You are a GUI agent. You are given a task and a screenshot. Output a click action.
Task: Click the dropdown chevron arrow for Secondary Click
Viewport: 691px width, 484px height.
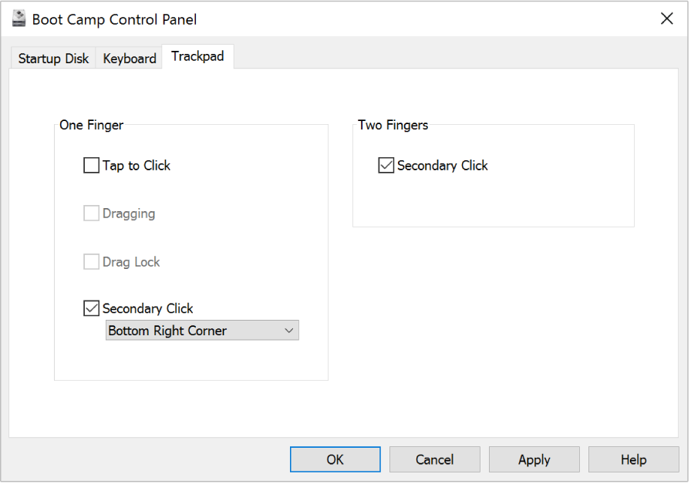[289, 331]
